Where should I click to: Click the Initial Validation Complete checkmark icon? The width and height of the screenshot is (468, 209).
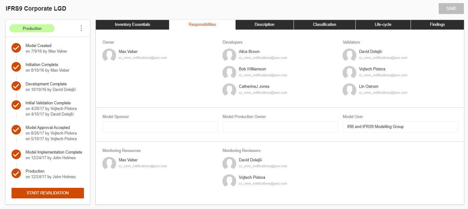pos(16,105)
